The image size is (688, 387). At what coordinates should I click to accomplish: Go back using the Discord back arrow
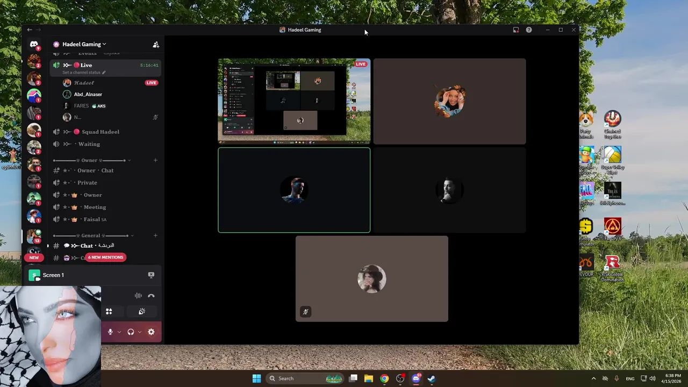tap(30, 30)
